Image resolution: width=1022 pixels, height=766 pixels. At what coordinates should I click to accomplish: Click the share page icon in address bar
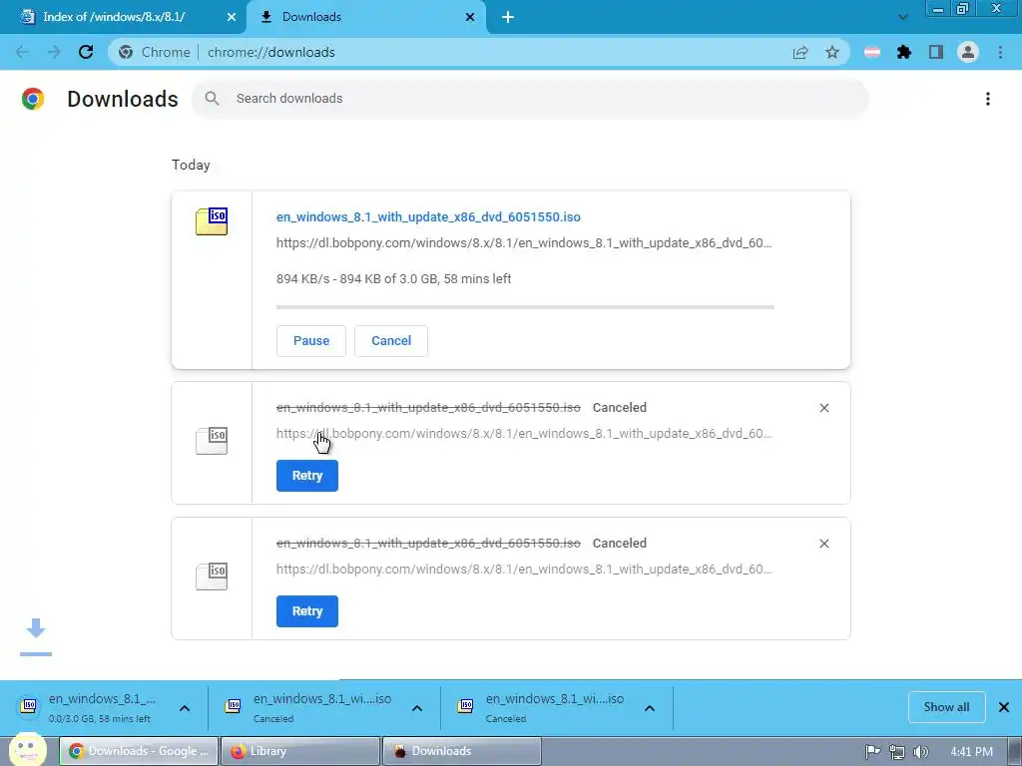click(800, 52)
